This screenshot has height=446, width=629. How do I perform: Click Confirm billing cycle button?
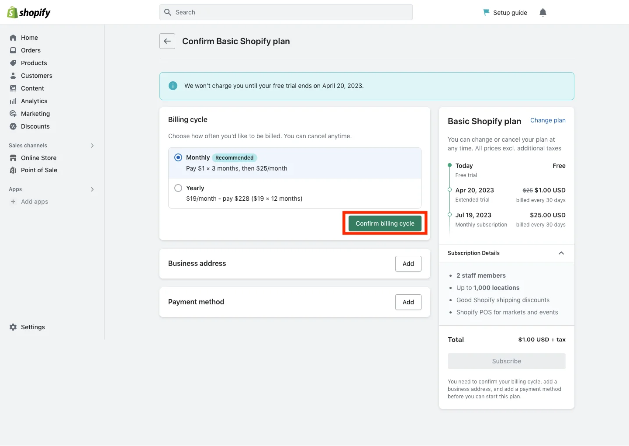[x=385, y=223]
